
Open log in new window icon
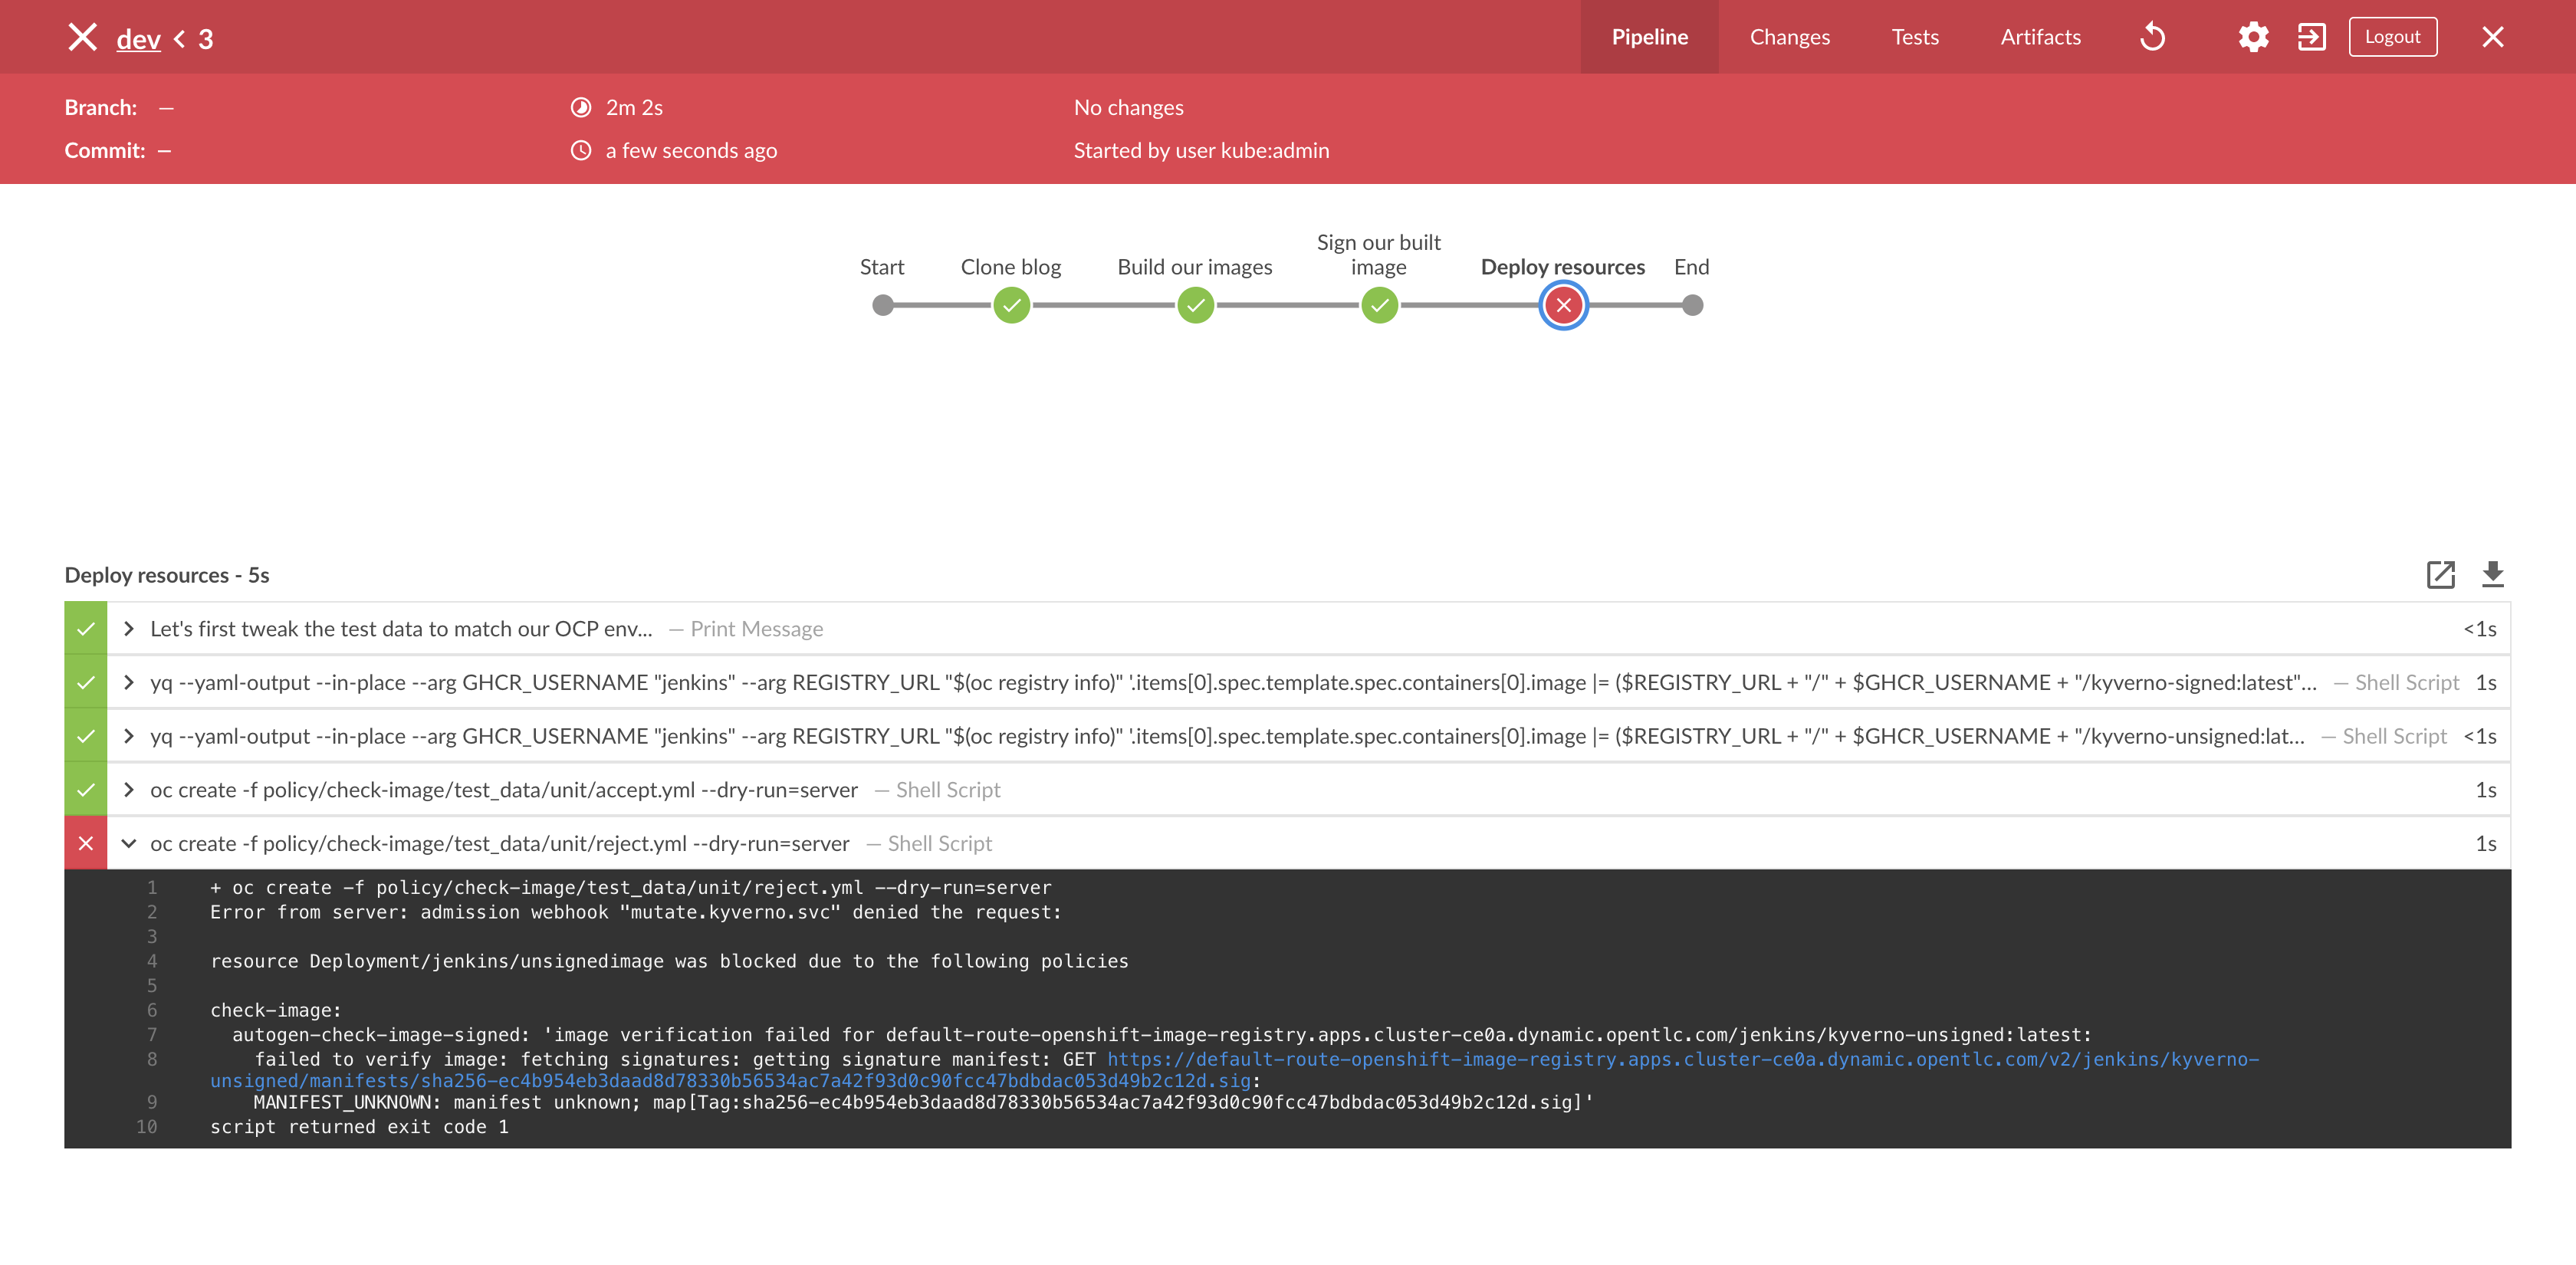pyautogui.click(x=2440, y=574)
